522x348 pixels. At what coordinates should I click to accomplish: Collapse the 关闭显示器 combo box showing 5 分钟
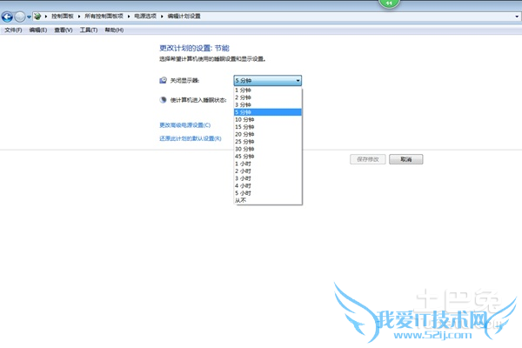[x=268, y=81]
